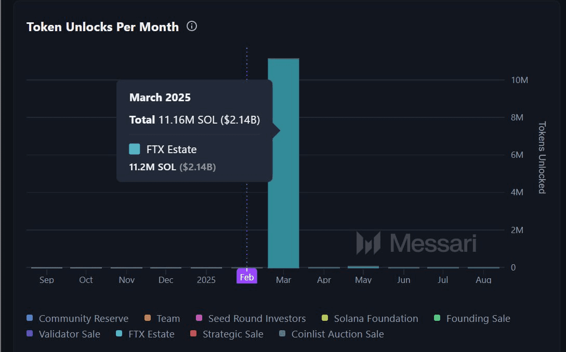Click the Jun axis label
Image resolution: width=566 pixels, height=352 pixels.
(403, 280)
